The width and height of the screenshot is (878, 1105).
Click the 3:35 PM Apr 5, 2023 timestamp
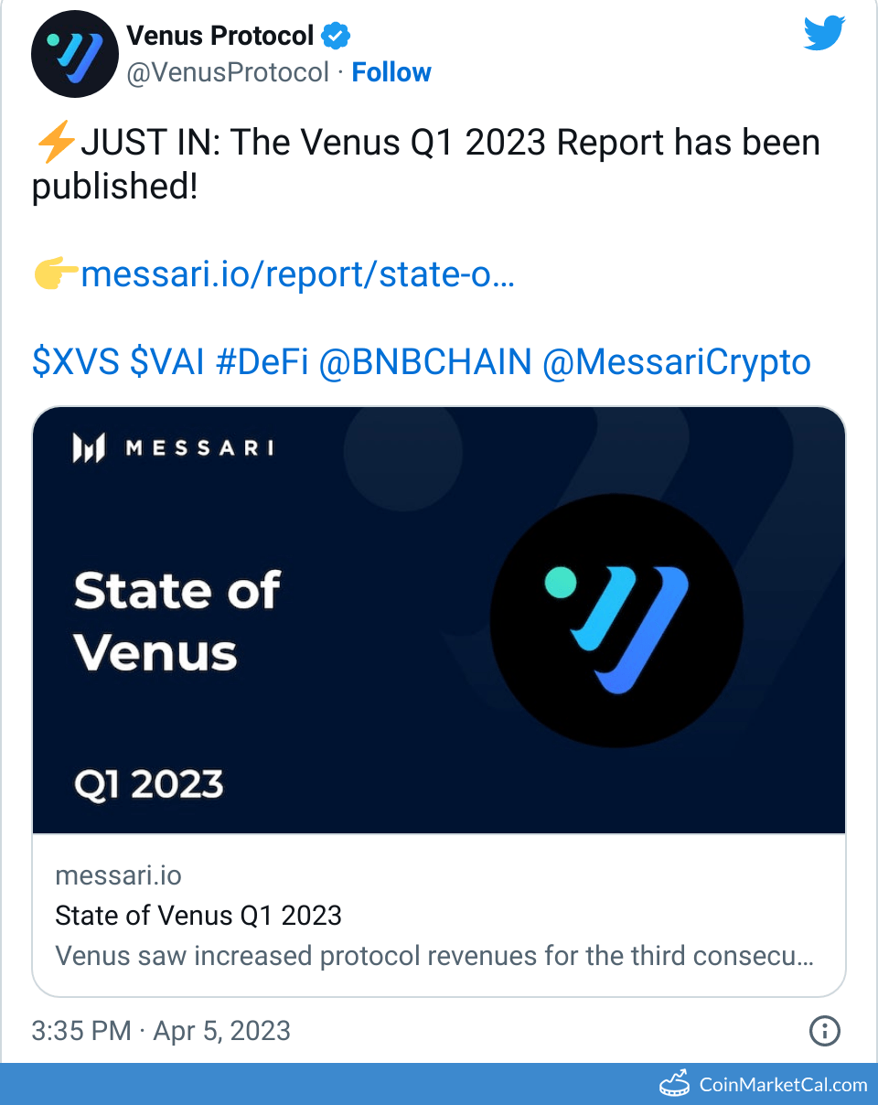(161, 1031)
